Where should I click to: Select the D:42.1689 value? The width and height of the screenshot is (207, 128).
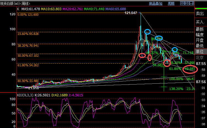[60, 95]
